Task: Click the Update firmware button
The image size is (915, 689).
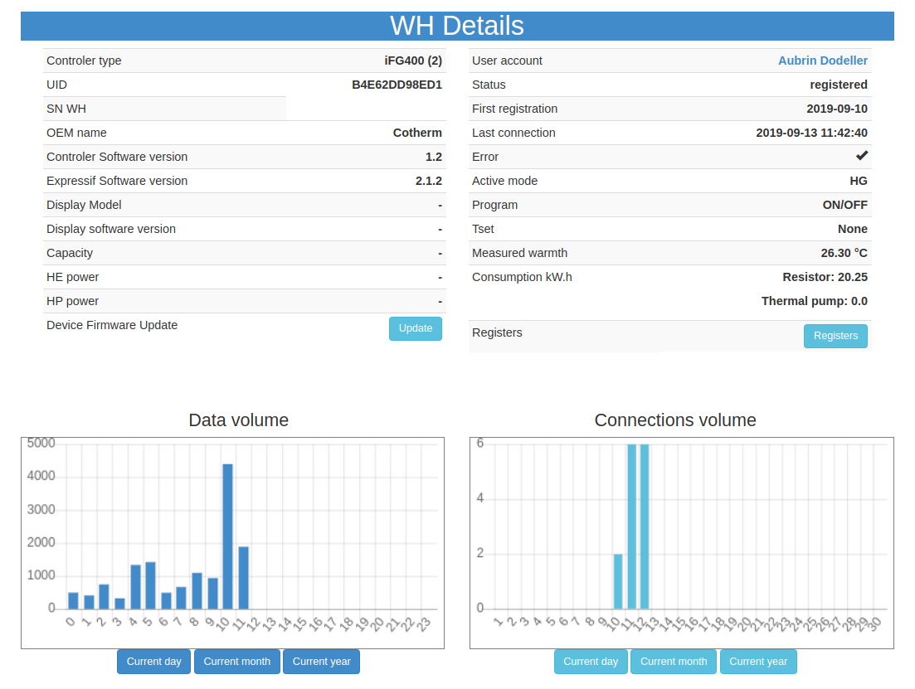Action: pyautogui.click(x=415, y=328)
